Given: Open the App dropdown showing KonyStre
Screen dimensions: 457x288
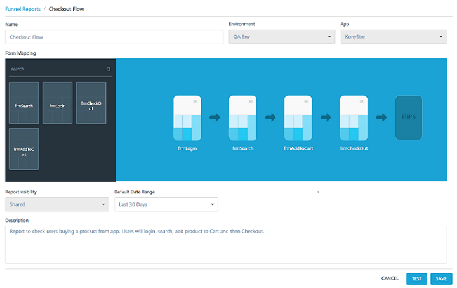Looking at the screenshot, I should (394, 37).
